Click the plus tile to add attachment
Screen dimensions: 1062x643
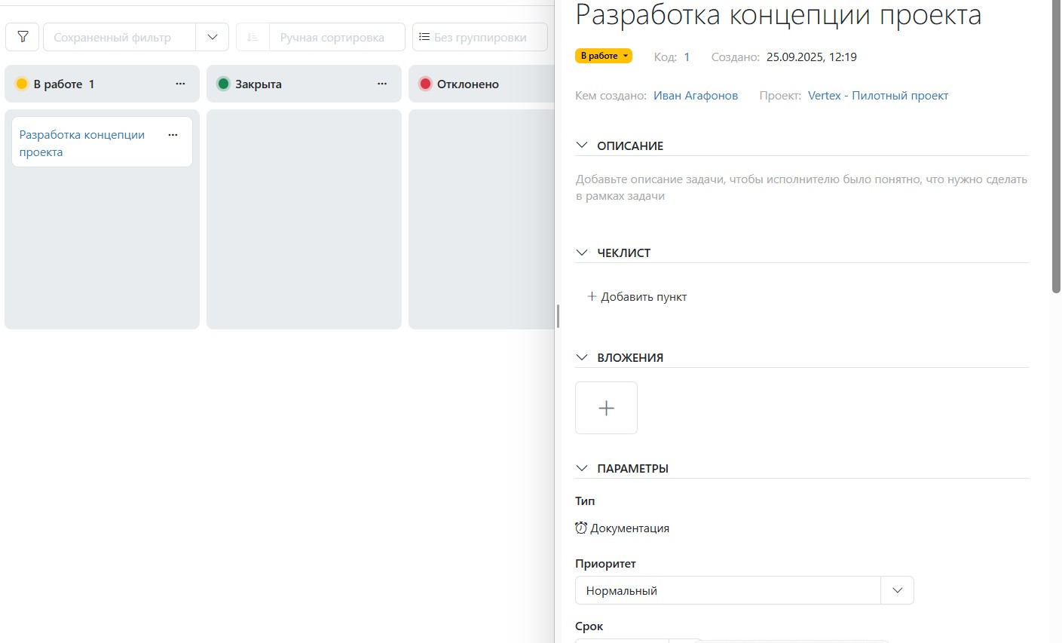[x=606, y=408]
